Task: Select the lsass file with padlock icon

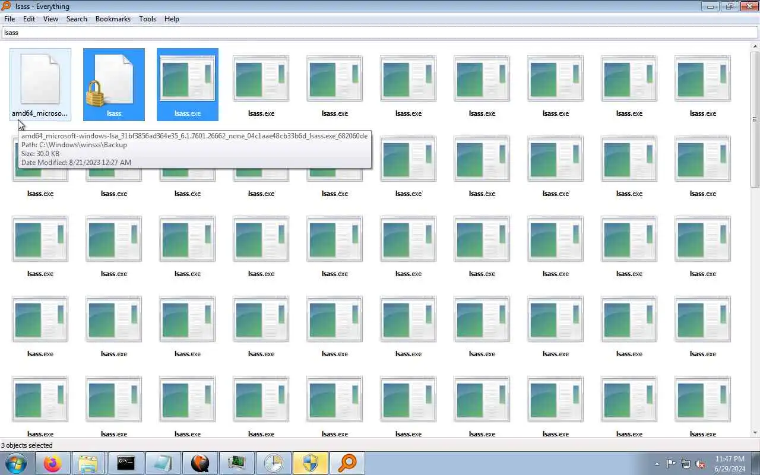Action: pyautogui.click(x=114, y=84)
